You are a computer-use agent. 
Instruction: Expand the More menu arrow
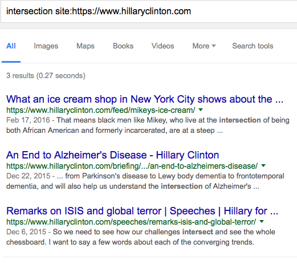[214, 46]
